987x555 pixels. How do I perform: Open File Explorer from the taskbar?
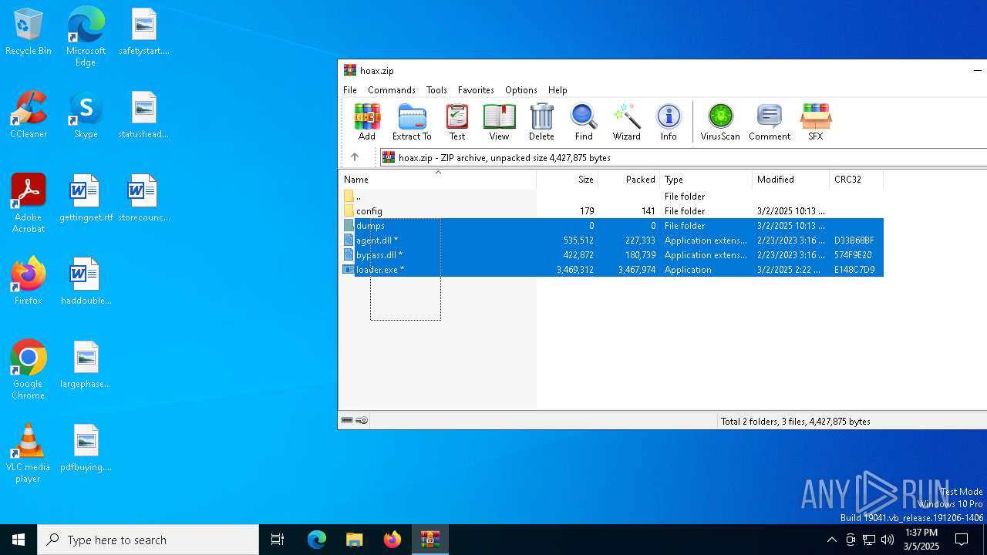355,540
